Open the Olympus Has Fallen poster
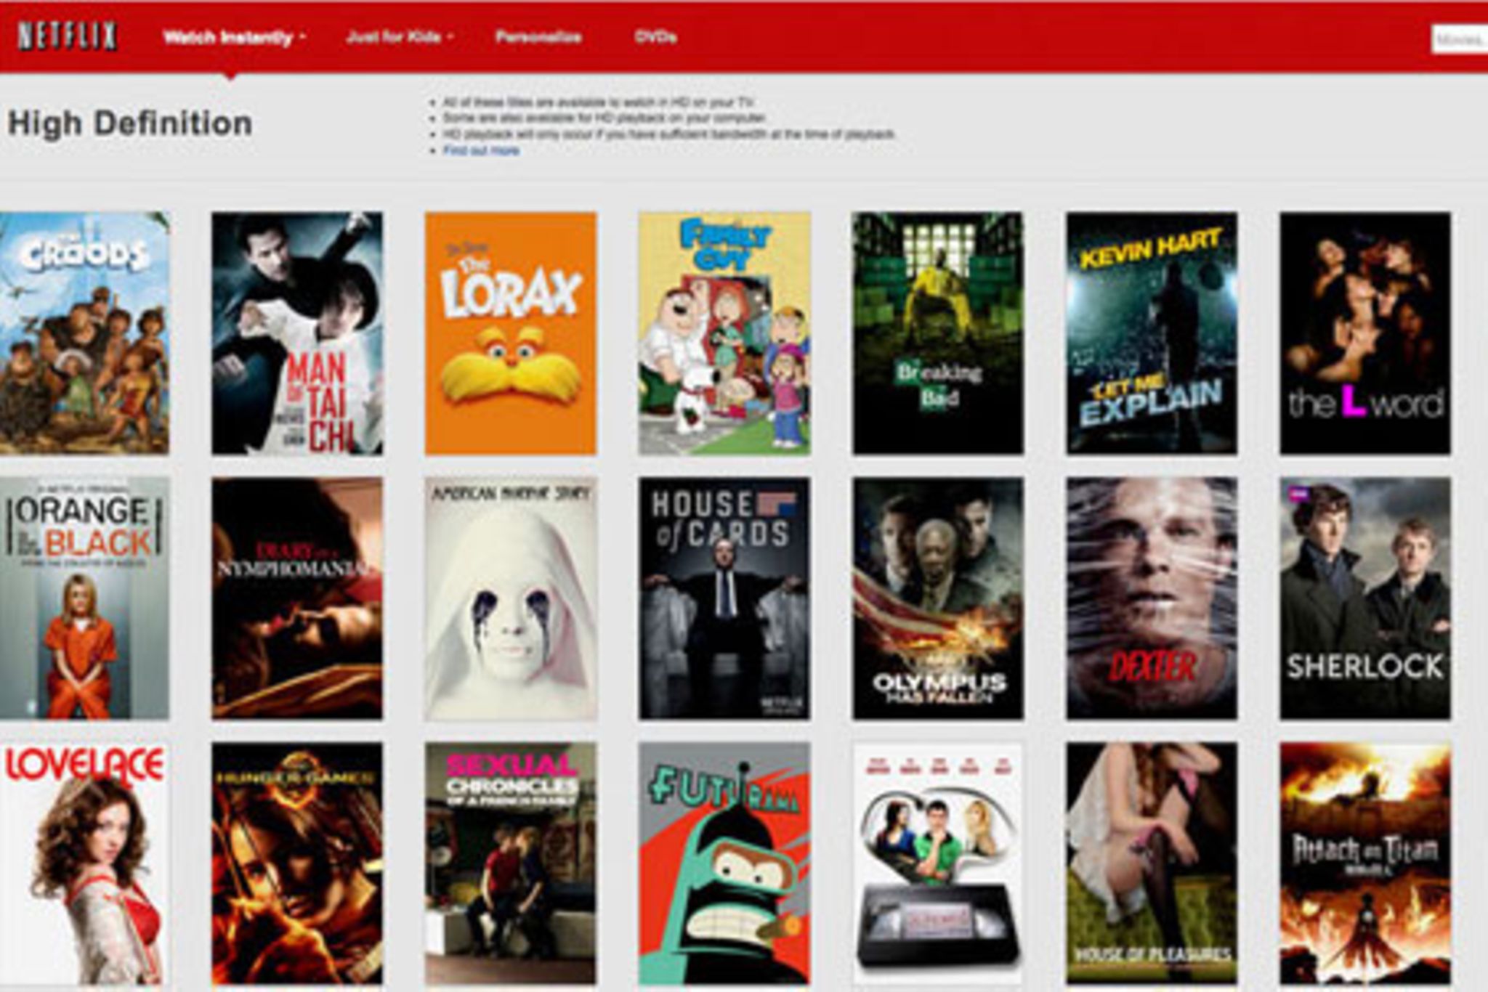 (937, 598)
